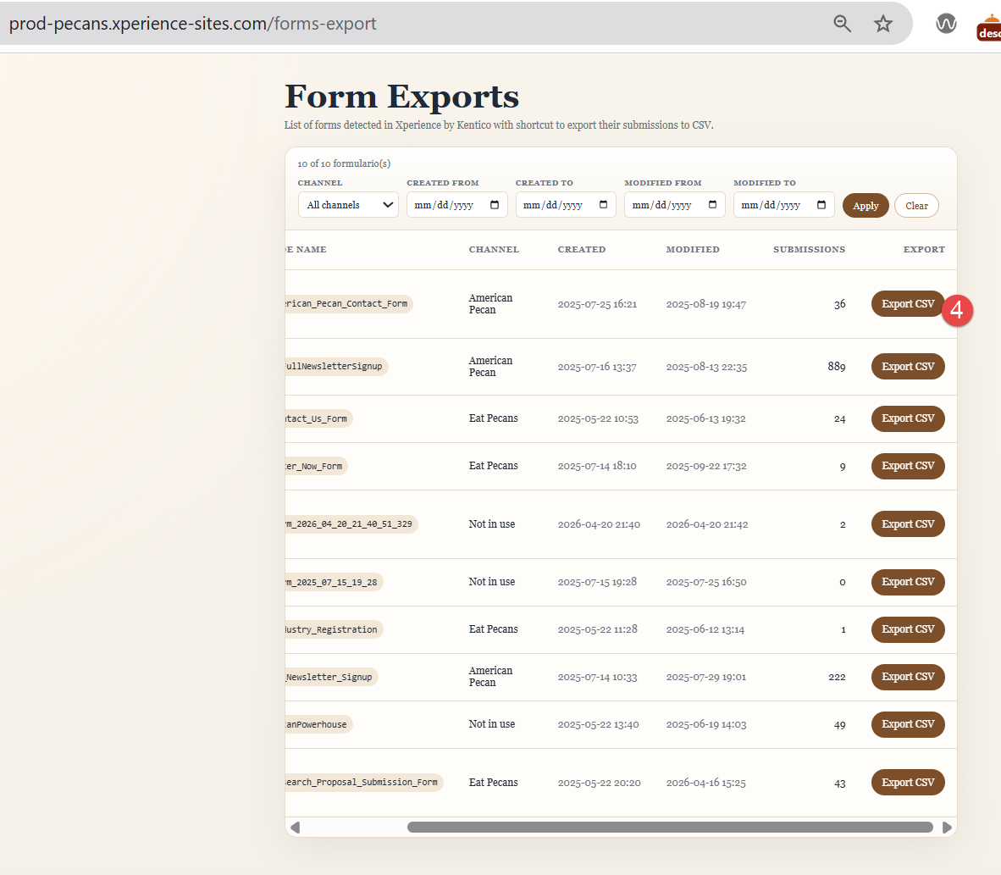This screenshot has width=1001, height=875.
Task: Click the '2025-08-19 19:47' modified date
Action: click(x=706, y=305)
